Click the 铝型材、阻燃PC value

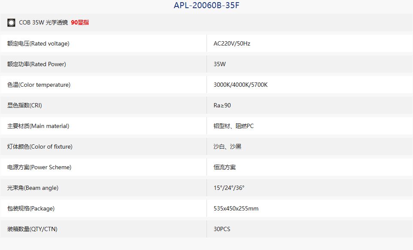coord(234,126)
